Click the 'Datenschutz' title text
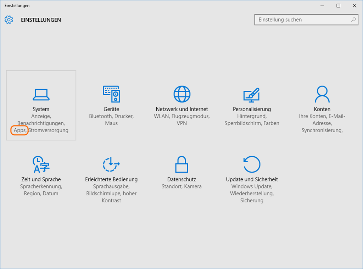This screenshot has width=363, height=269. coord(181,179)
